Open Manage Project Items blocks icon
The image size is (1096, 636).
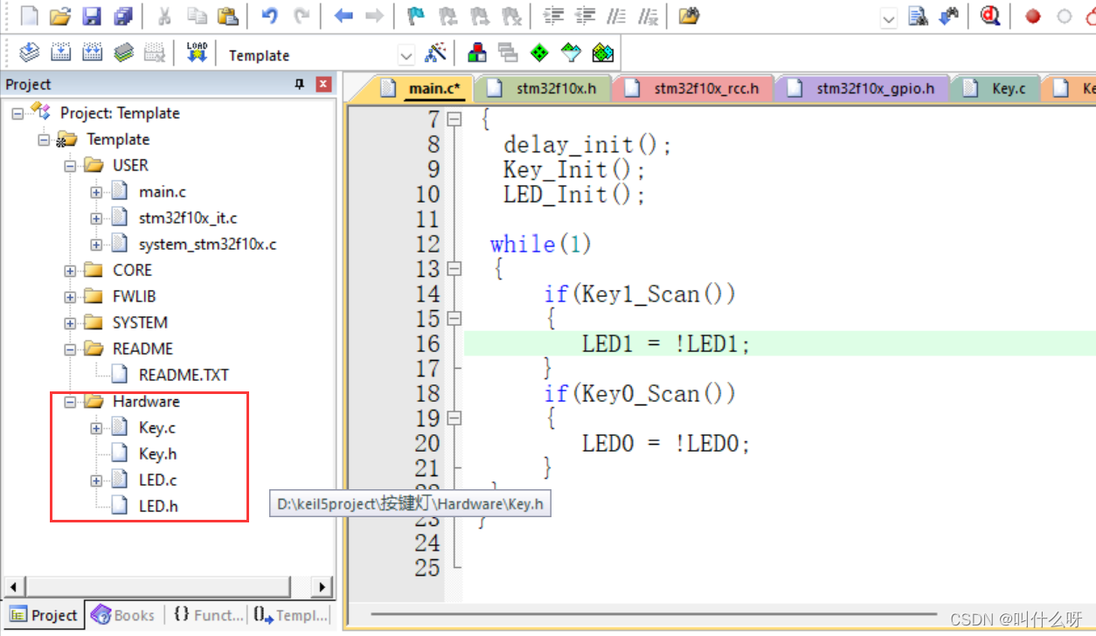coord(477,52)
